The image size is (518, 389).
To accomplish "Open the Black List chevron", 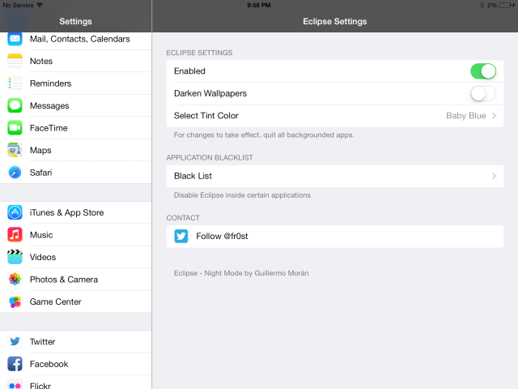I will (494, 176).
